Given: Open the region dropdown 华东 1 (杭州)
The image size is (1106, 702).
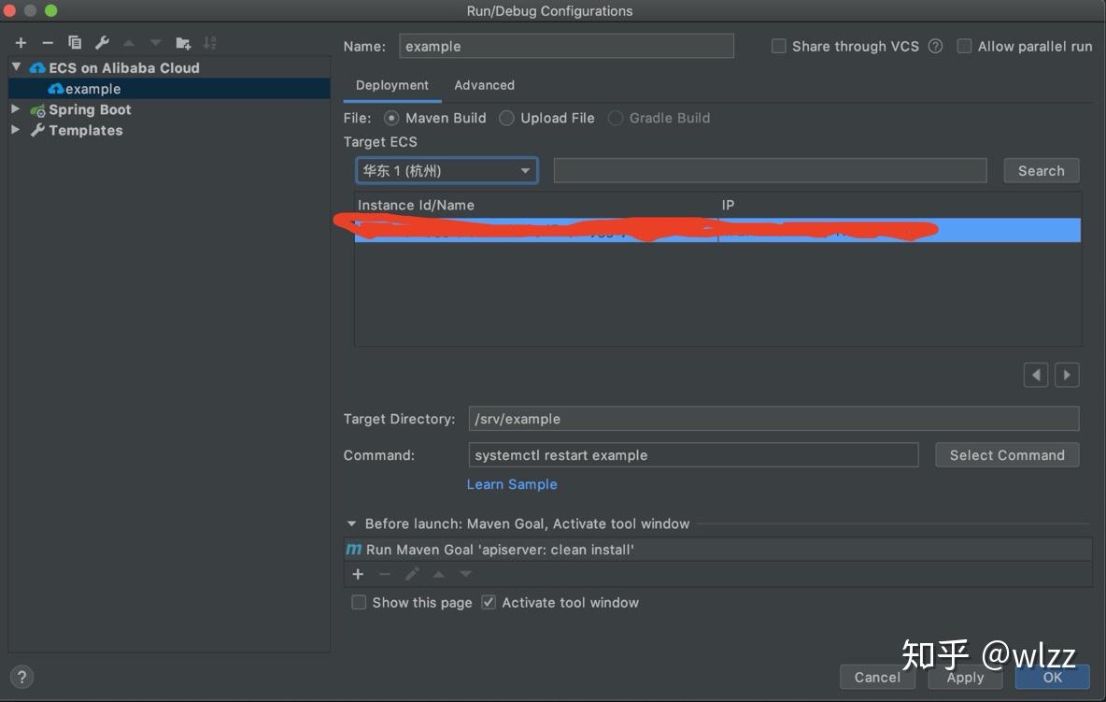Looking at the screenshot, I should pos(447,171).
